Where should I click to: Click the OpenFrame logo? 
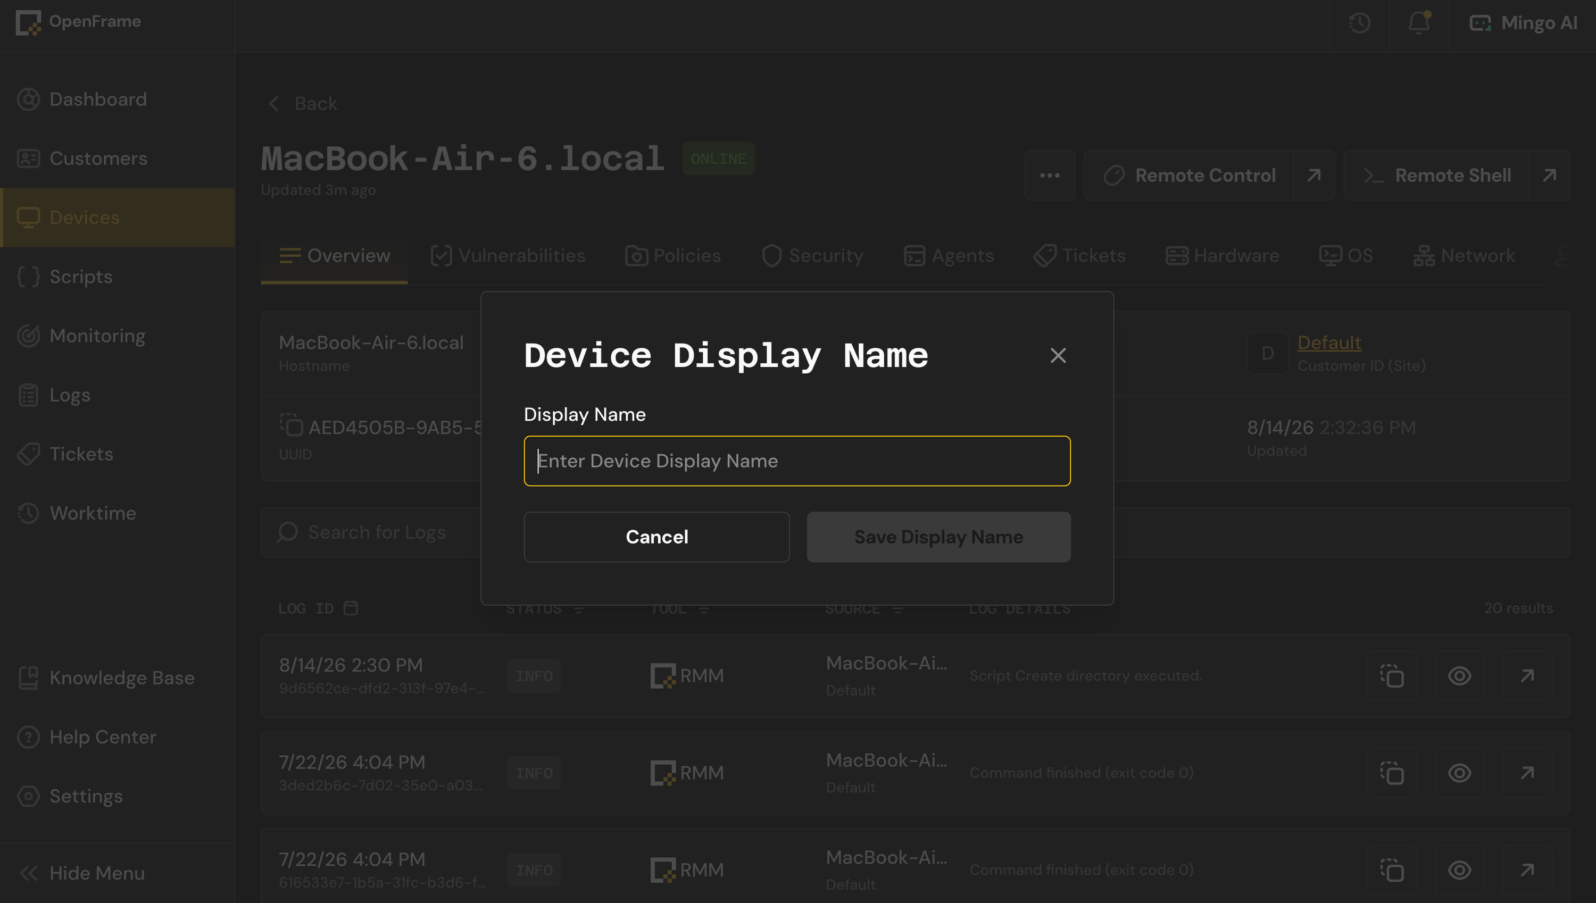coord(78,22)
